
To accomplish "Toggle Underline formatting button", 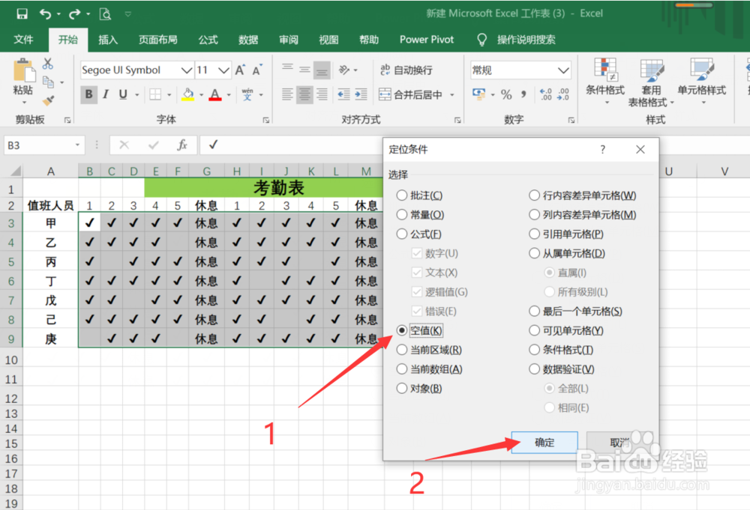I will click(x=123, y=94).
